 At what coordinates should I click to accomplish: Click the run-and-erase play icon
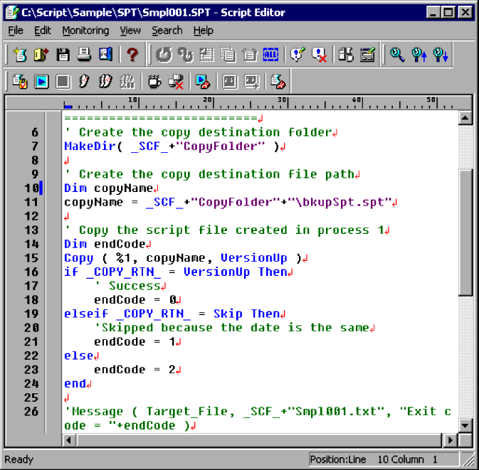click(x=203, y=82)
